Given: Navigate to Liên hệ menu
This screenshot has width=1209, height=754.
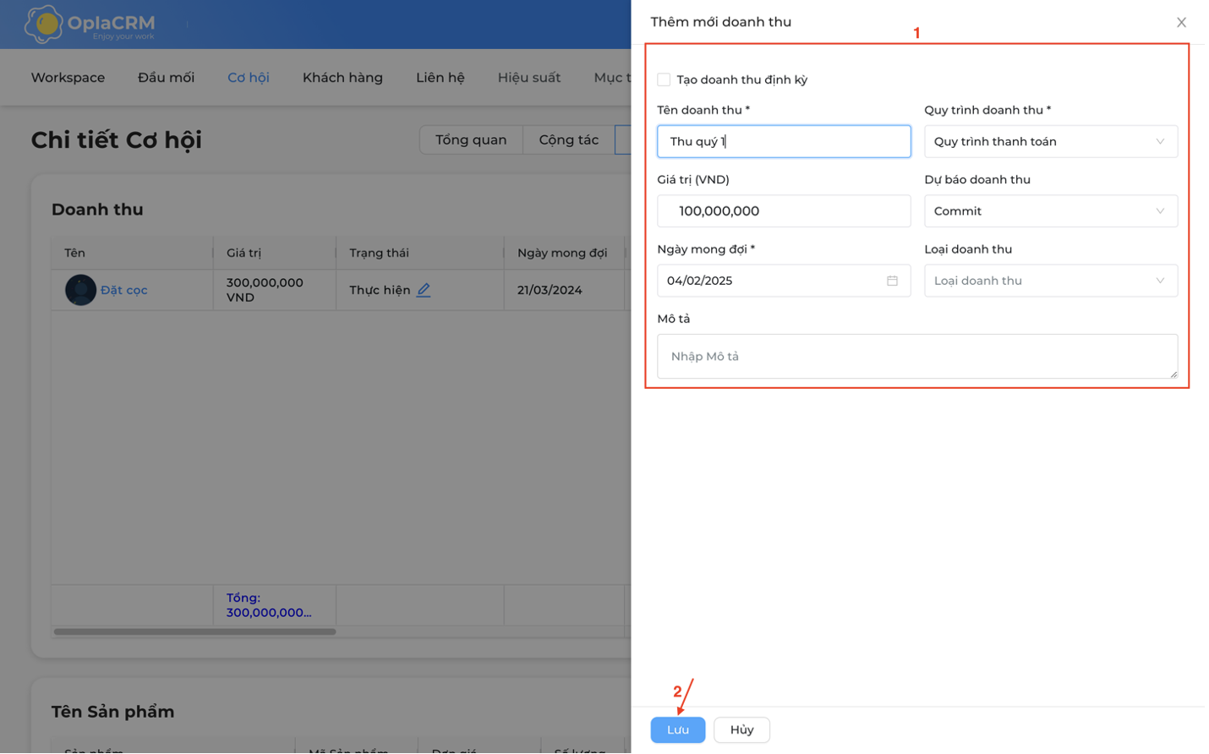Looking at the screenshot, I should pos(440,78).
